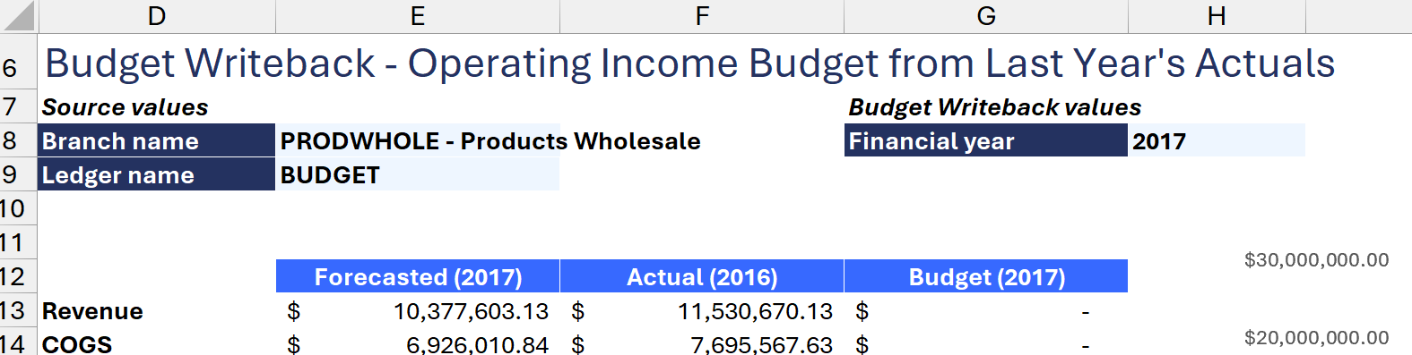Select the Budget (2017) header cell
Viewport: 1412px width, 355px height.
[986, 276]
